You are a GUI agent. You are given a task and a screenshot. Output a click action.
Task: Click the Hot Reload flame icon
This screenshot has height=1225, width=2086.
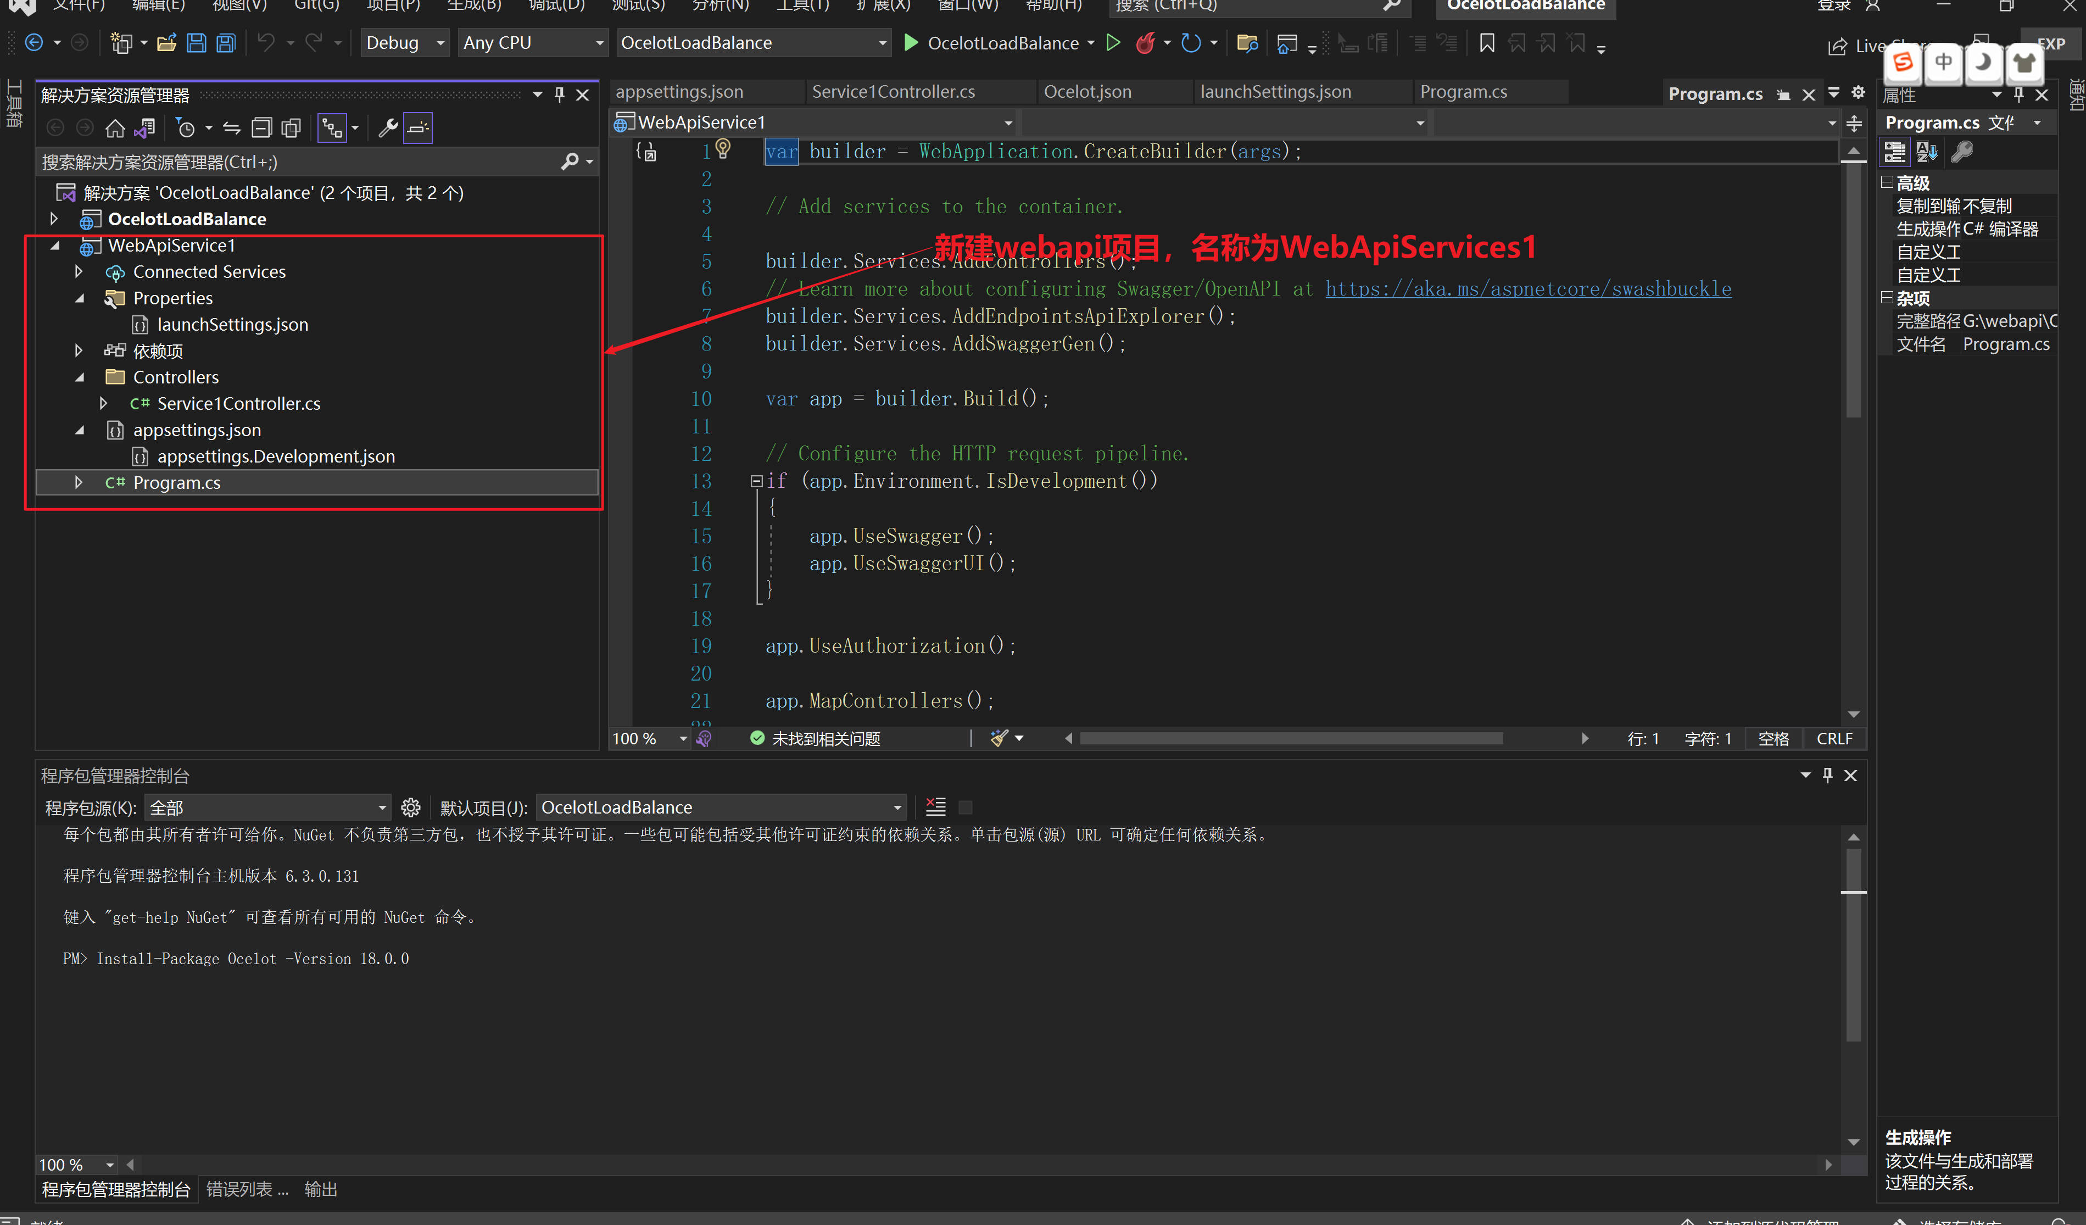click(x=1146, y=43)
